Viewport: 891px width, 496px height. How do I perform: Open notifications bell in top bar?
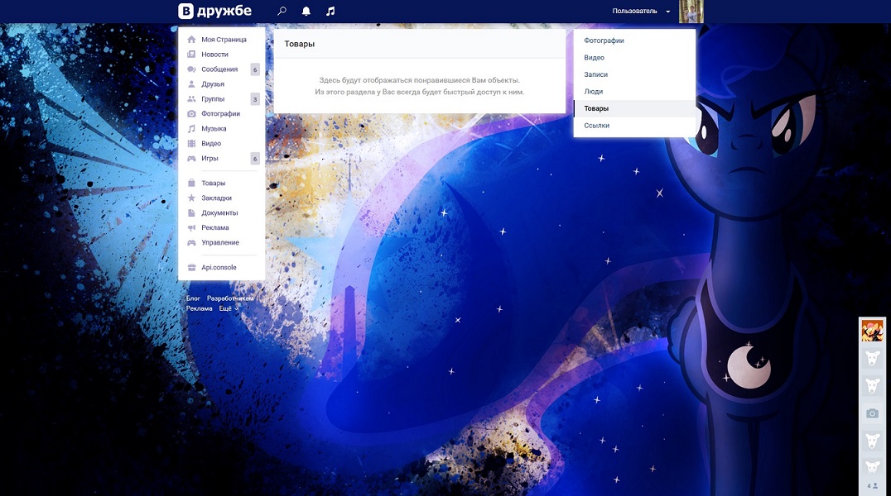(306, 11)
